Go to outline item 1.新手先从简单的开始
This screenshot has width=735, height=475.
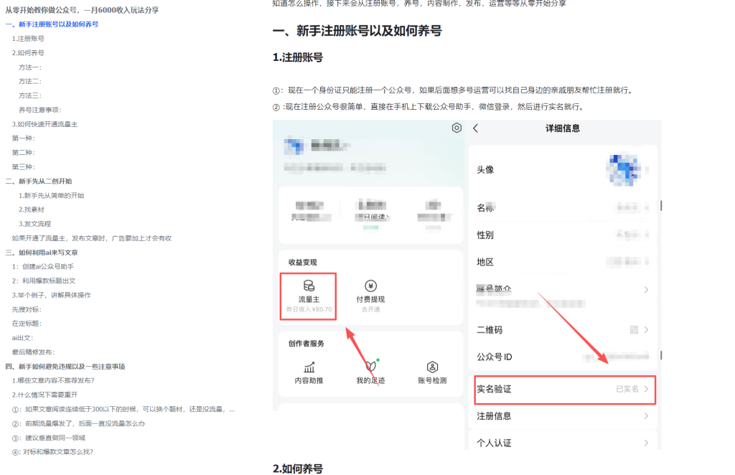[52, 195]
